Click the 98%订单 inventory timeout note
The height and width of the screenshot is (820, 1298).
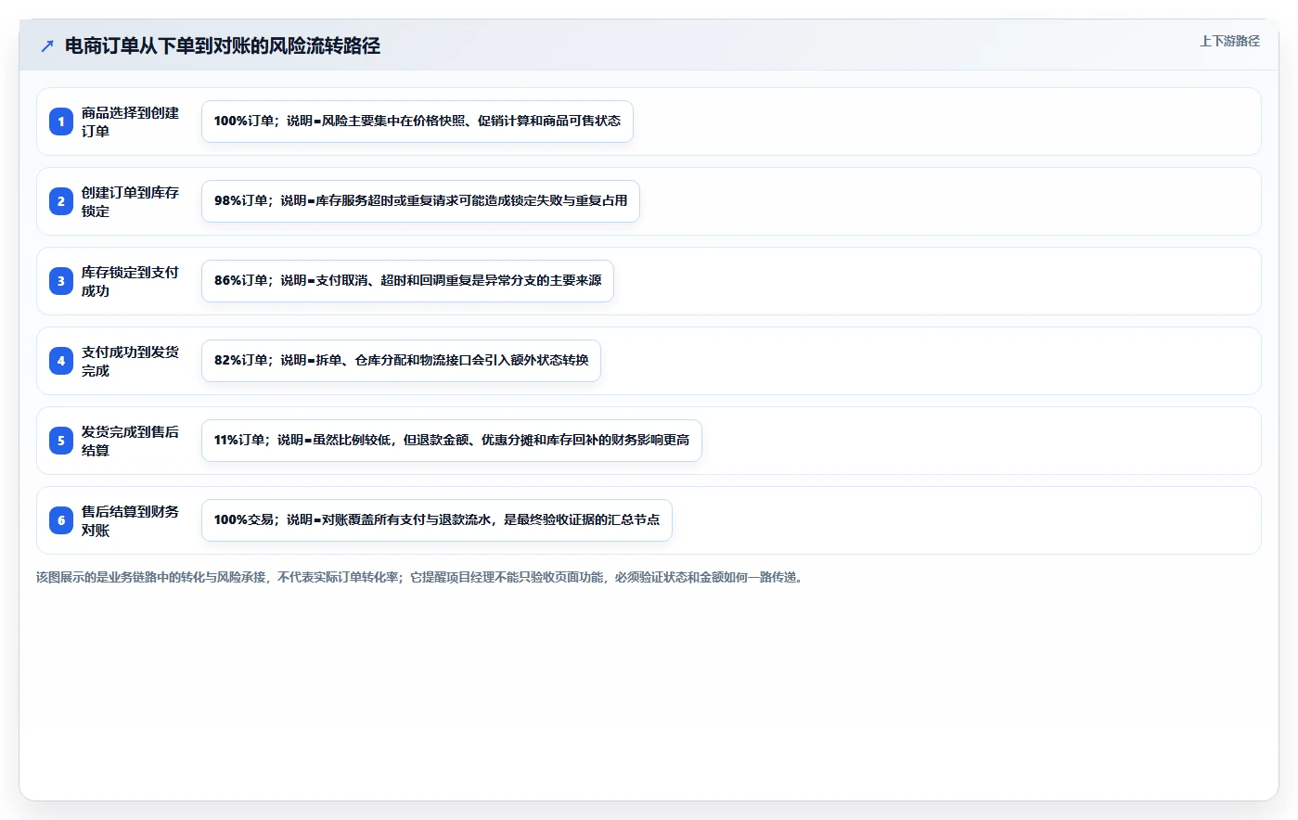pos(420,201)
